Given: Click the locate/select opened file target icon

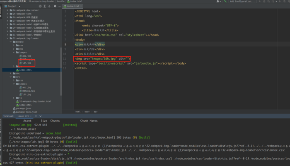Looking at the screenshot, I should click(x=40, y=6).
